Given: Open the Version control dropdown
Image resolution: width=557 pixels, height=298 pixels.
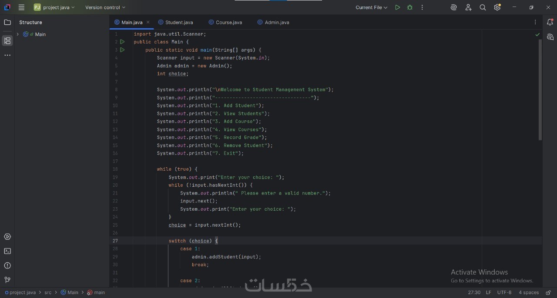Looking at the screenshot, I should 105,7.
